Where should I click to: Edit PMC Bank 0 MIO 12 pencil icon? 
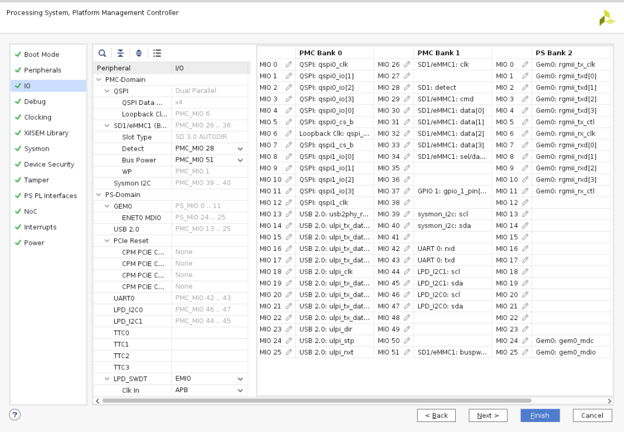[x=288, y=203]
